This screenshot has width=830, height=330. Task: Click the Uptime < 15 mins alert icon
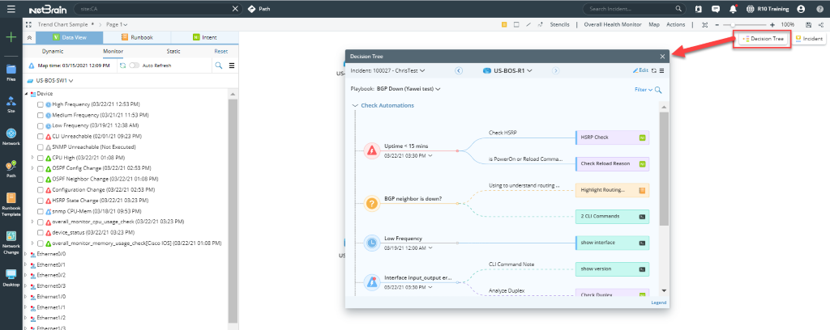[x=372, y=150]
